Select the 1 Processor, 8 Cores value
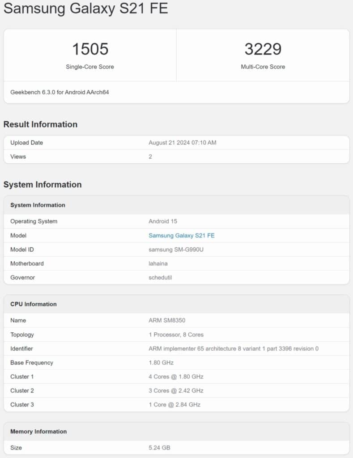 [x=176, y=335]
